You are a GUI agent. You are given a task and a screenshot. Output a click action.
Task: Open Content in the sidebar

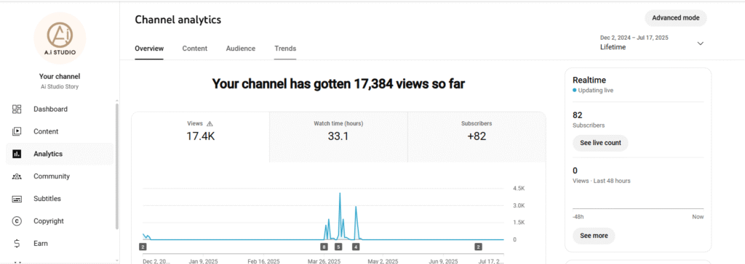click(60, 132)
